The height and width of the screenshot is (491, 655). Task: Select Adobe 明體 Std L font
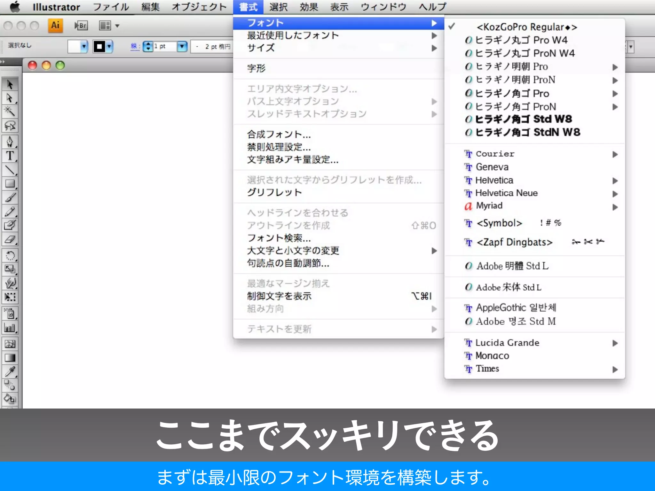pyautogui.click(x=534, y=266)
